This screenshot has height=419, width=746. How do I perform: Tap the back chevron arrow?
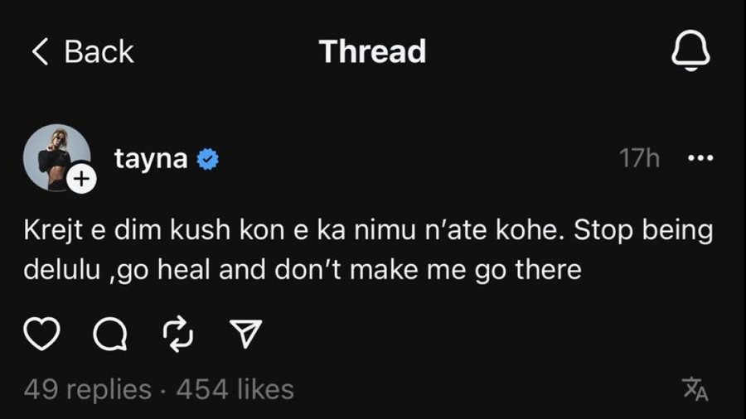click(39, 52)
